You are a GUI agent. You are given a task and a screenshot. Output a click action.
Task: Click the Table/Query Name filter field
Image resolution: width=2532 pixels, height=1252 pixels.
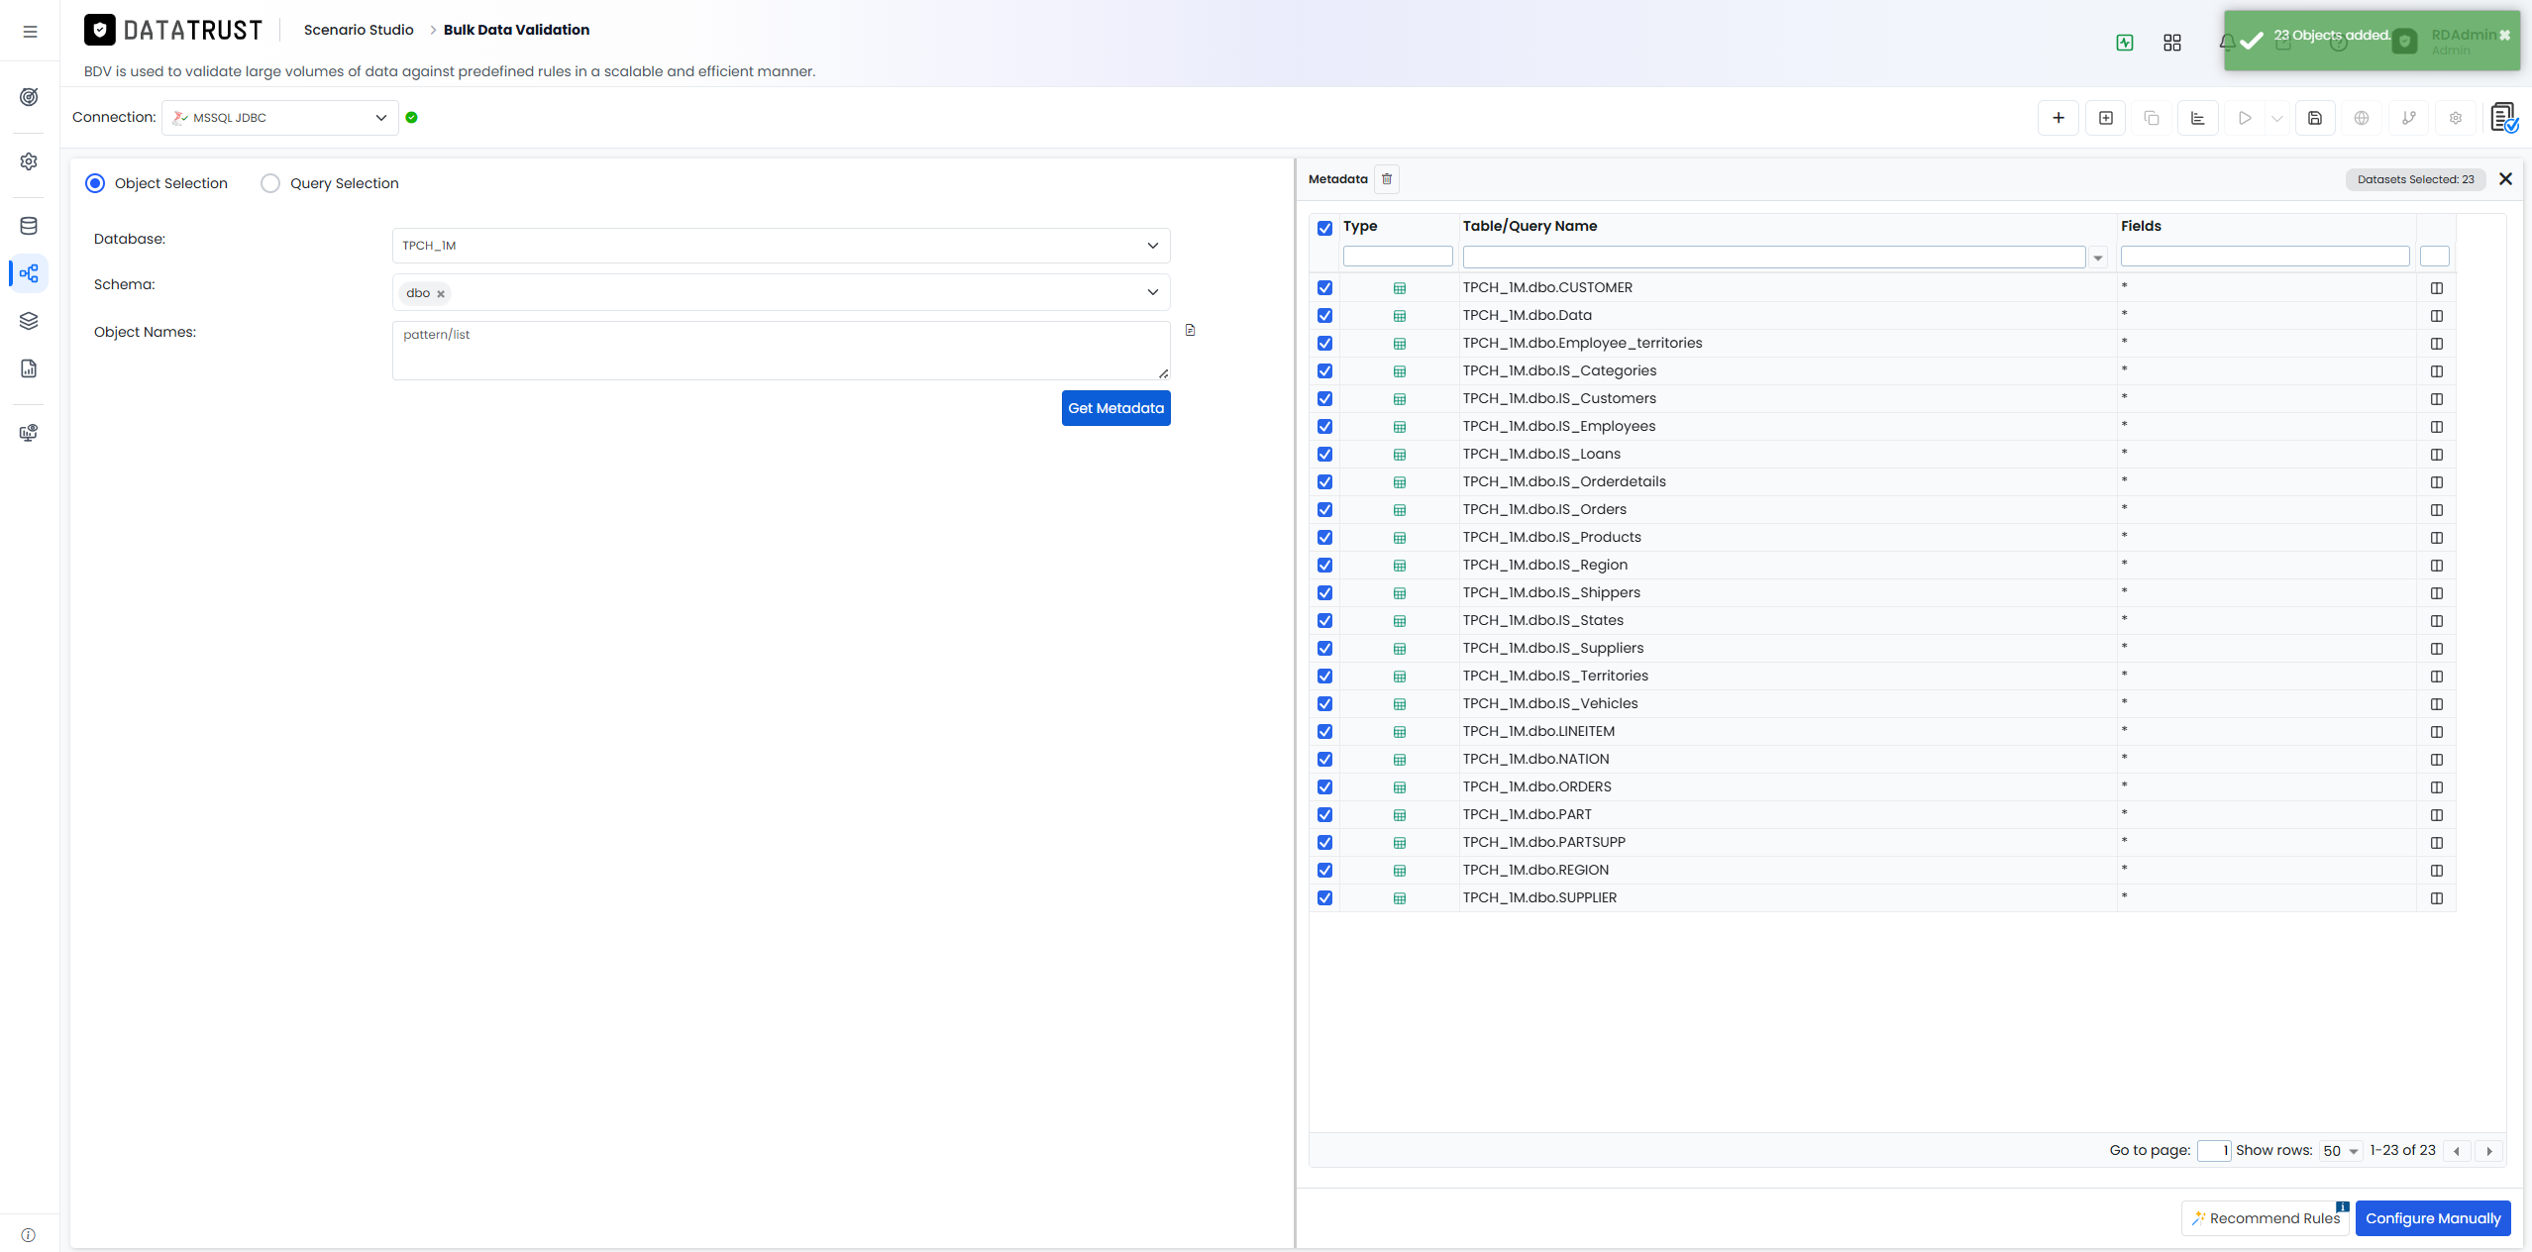click(x=1774, y=257)
